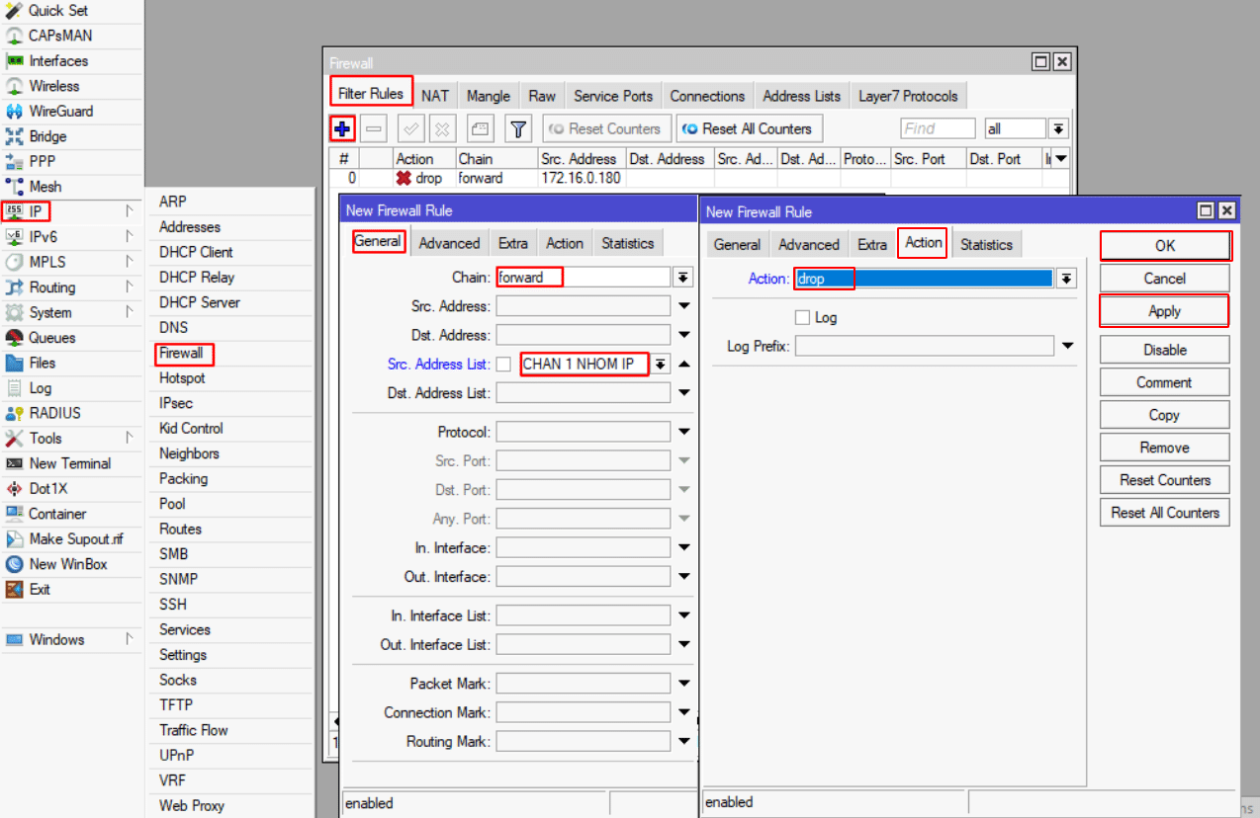1260x818 pixels.
Task: Click the Queues icon in the sidebar
Action: point(14,337)
